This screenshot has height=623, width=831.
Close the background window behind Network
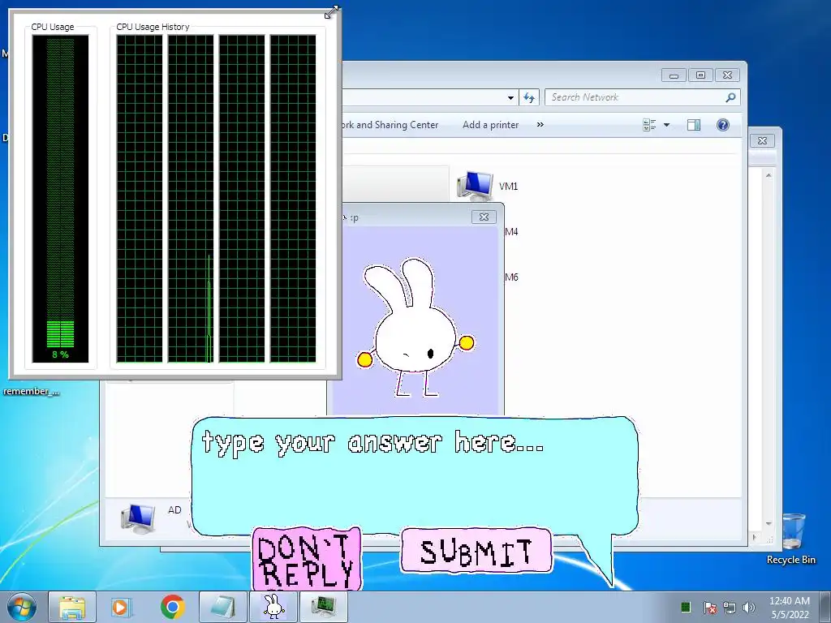click(762, 140)
